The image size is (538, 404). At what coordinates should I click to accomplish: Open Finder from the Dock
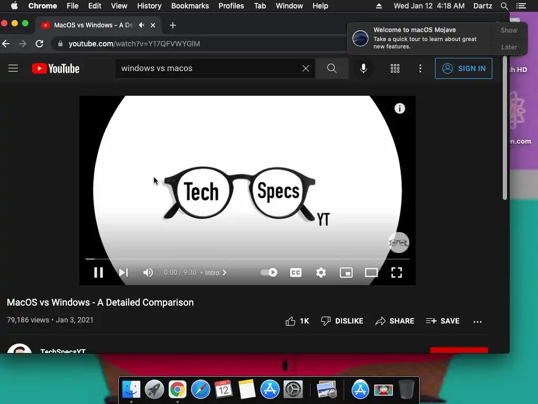131,389
